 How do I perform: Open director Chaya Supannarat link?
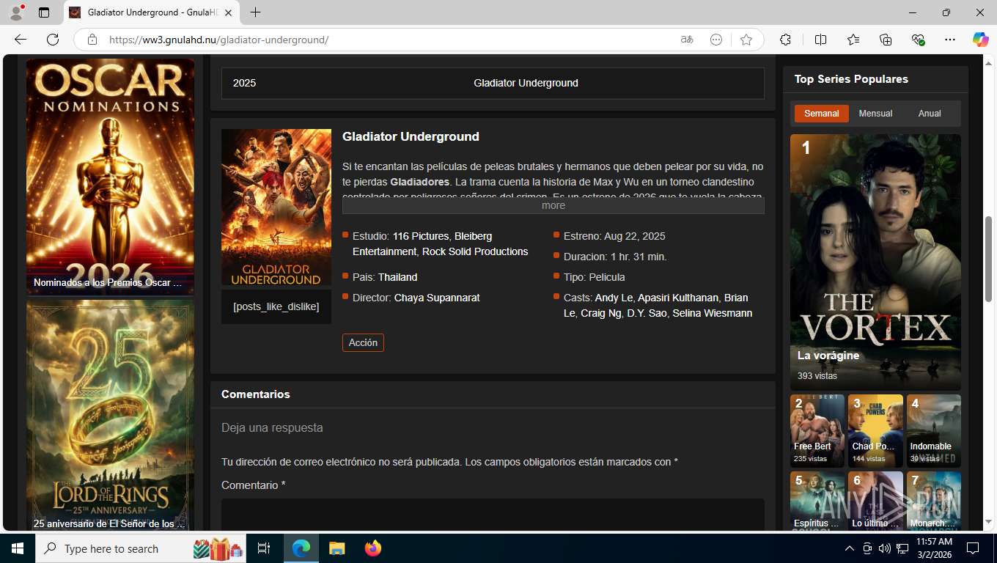coord(437,298)
